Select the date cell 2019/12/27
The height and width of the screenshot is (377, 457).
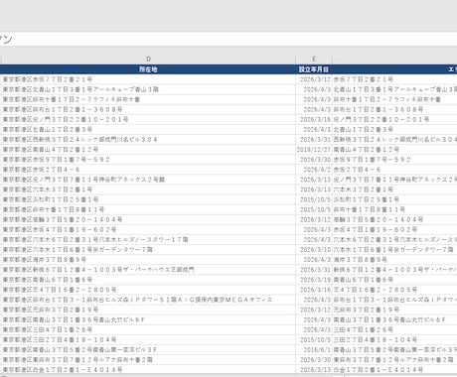pyautogui.click(x=314, y=150)
